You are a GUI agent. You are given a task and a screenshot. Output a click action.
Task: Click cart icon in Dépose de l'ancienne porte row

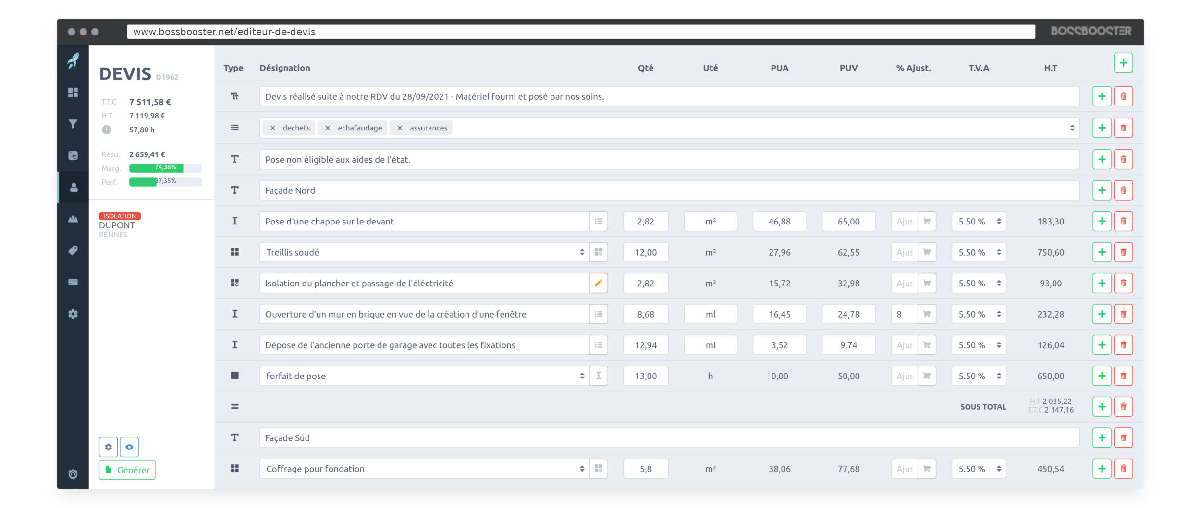[x=927, y=345]
